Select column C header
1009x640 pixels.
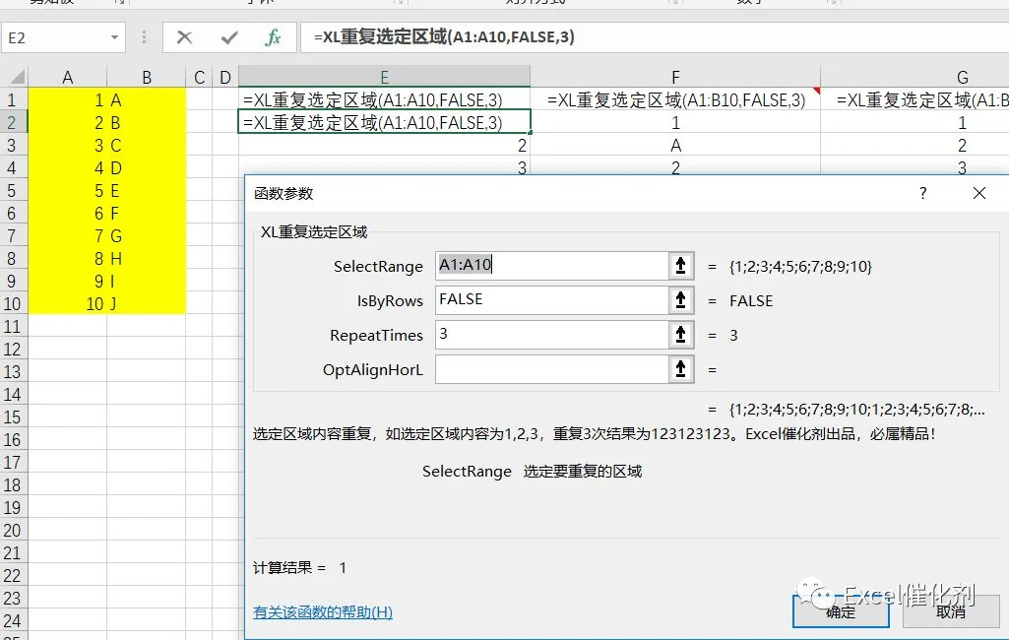[199, 77]
